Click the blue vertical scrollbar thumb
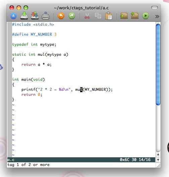Viewport: 169px width, 177px height. [x=158, y=64]
